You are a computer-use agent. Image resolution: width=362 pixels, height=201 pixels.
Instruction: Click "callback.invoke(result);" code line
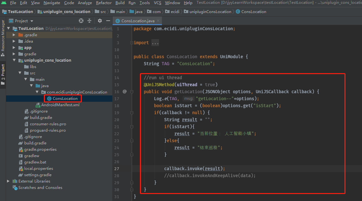194,169
